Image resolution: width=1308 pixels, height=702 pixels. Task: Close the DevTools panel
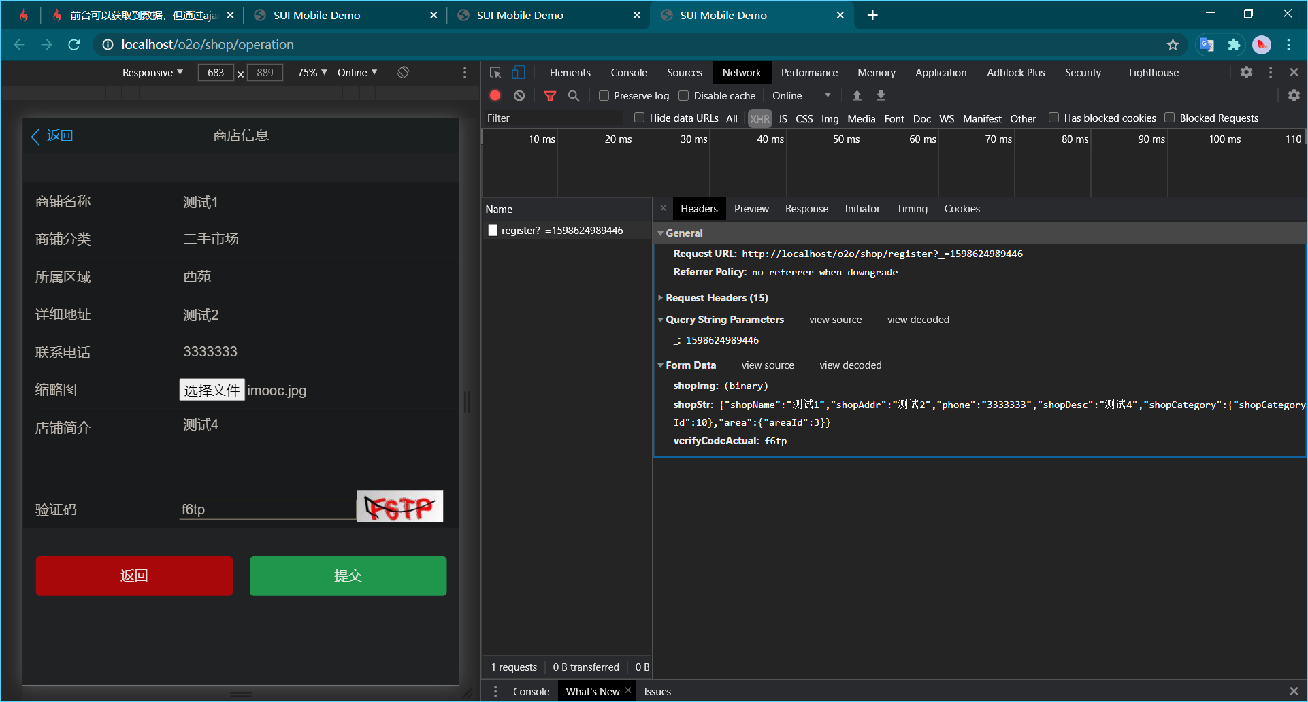(1294, 72)
